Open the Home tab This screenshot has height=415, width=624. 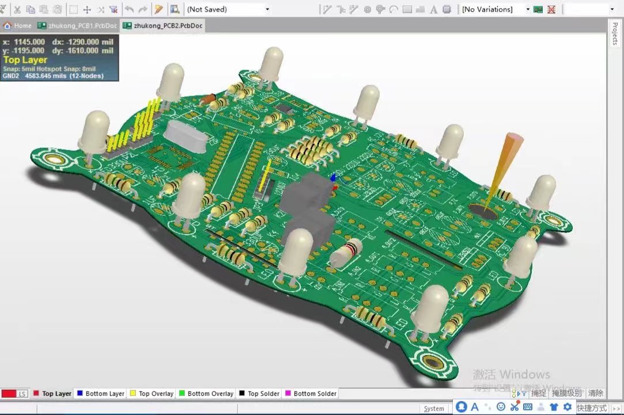click(18, 26)
